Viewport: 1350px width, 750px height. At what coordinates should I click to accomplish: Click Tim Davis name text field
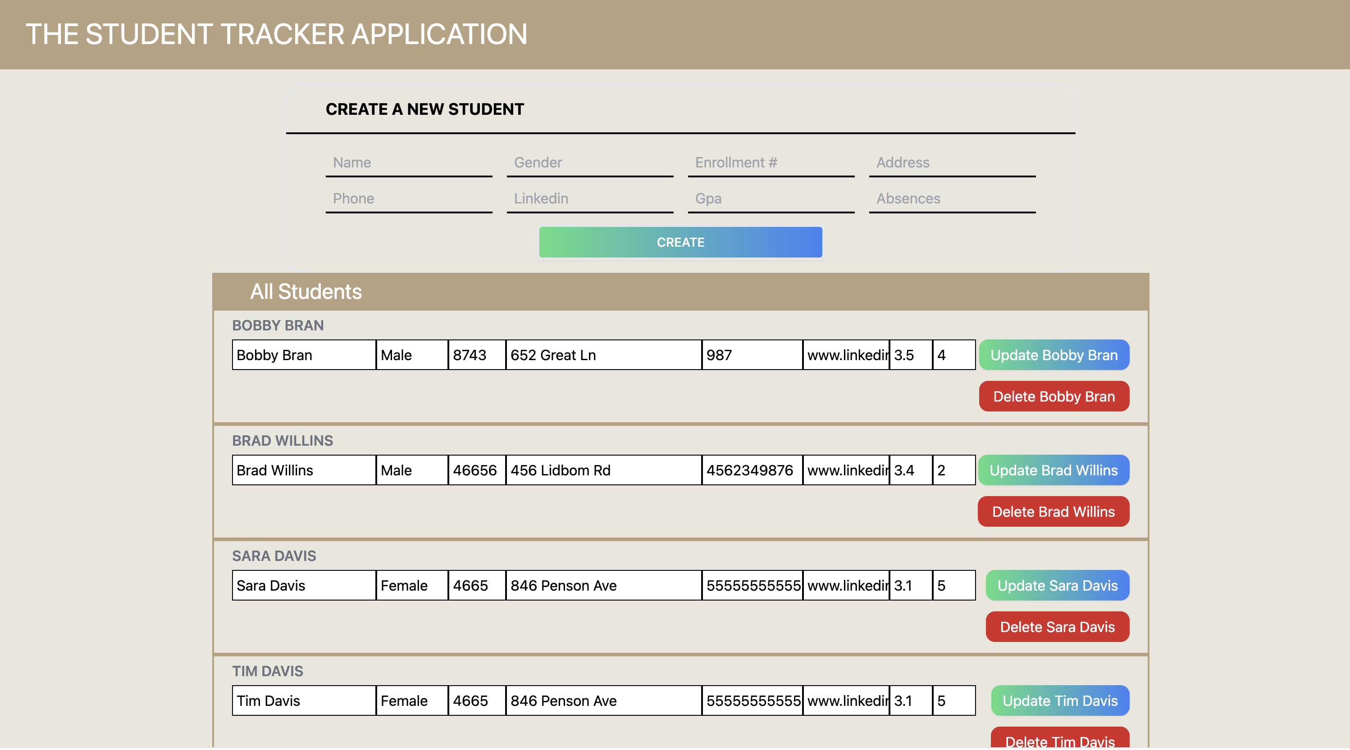(303, 701)
